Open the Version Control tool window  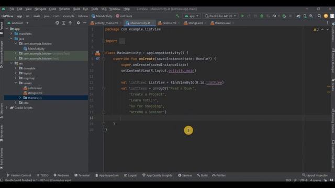(19, 175)
